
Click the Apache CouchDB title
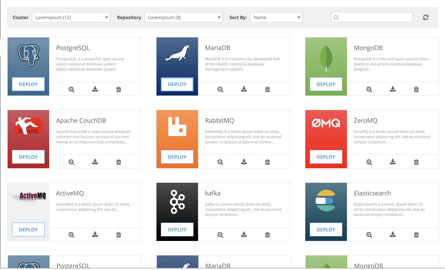81,120
